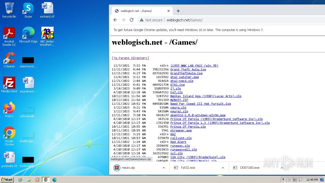This screenshot has width=325, height=183.
Task: Open the Recycle Bin desktop icon
Action: pos(9,10)
